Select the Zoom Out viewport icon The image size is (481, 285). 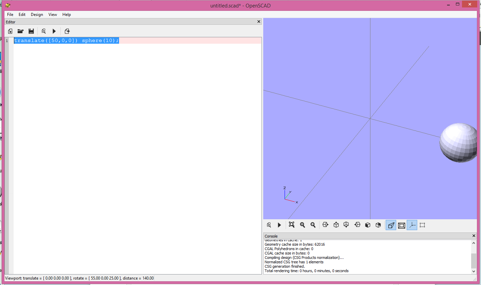(313, 225)
